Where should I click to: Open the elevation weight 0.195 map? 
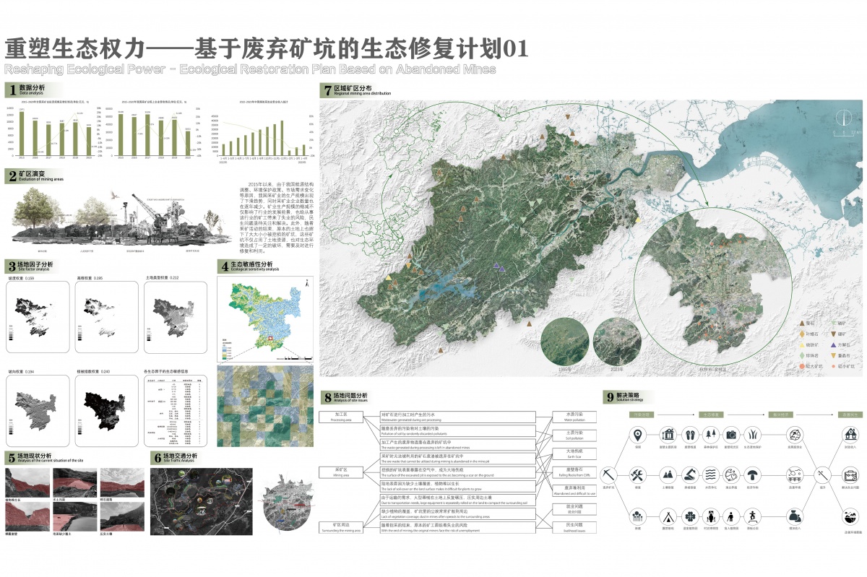coord(106,318)
